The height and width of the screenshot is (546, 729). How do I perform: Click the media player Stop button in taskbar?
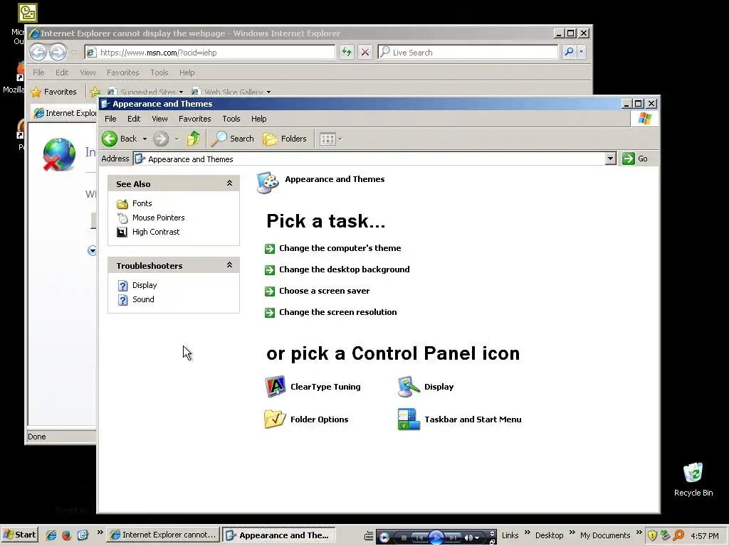tap(404, 537)
